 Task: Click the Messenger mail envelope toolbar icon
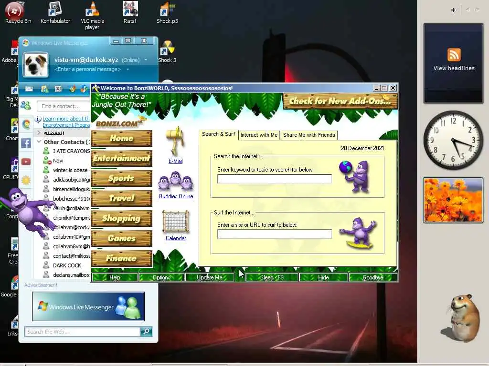[29, 89]
